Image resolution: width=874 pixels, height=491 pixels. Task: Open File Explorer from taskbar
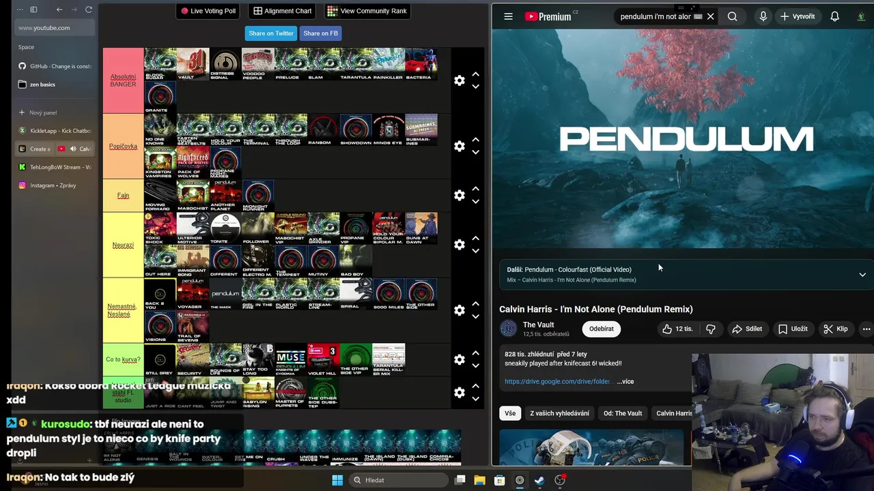479,480
